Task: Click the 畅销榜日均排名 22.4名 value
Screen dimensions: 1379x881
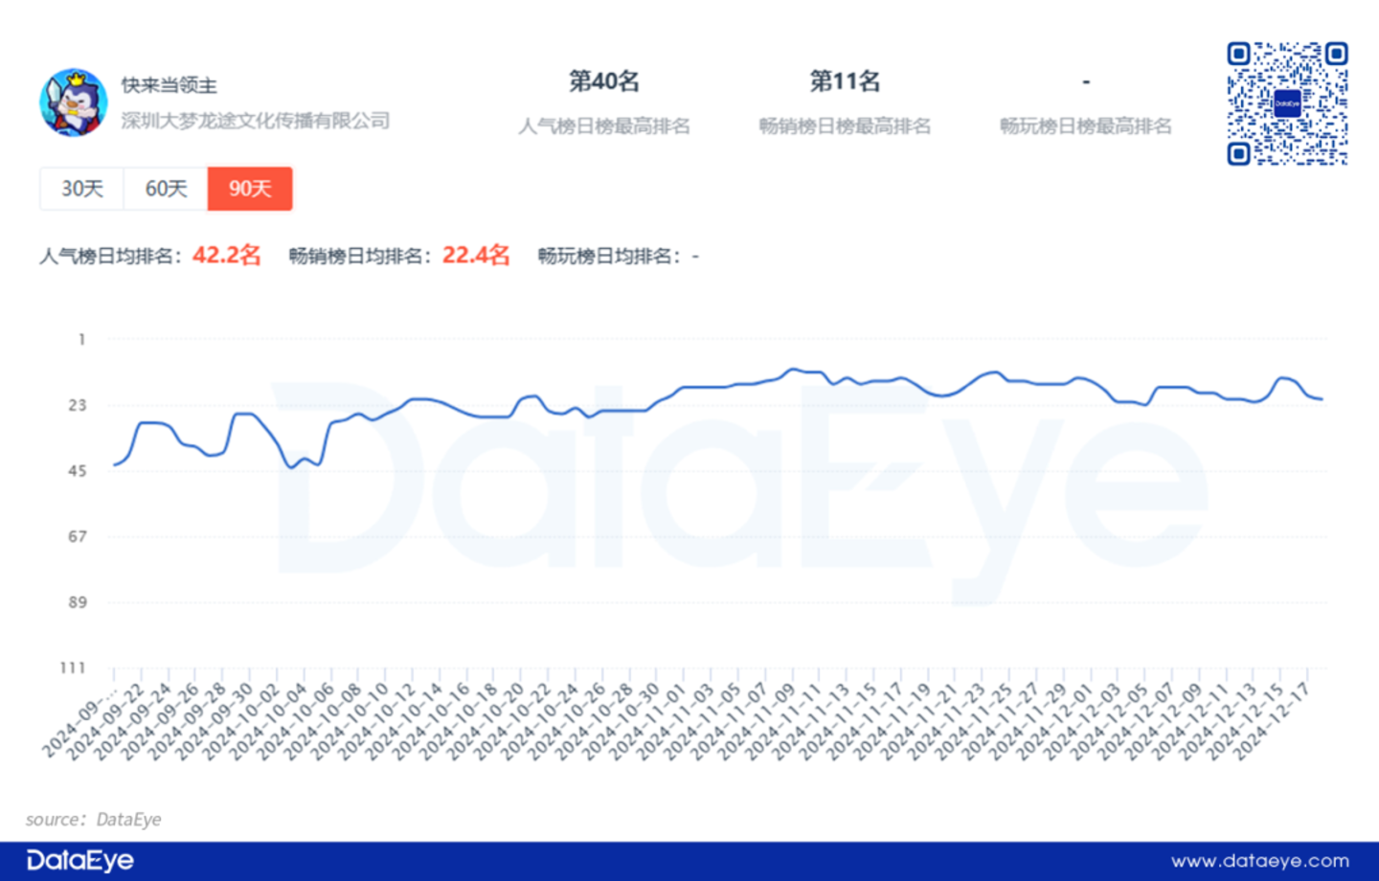Action: click(475, 256)
